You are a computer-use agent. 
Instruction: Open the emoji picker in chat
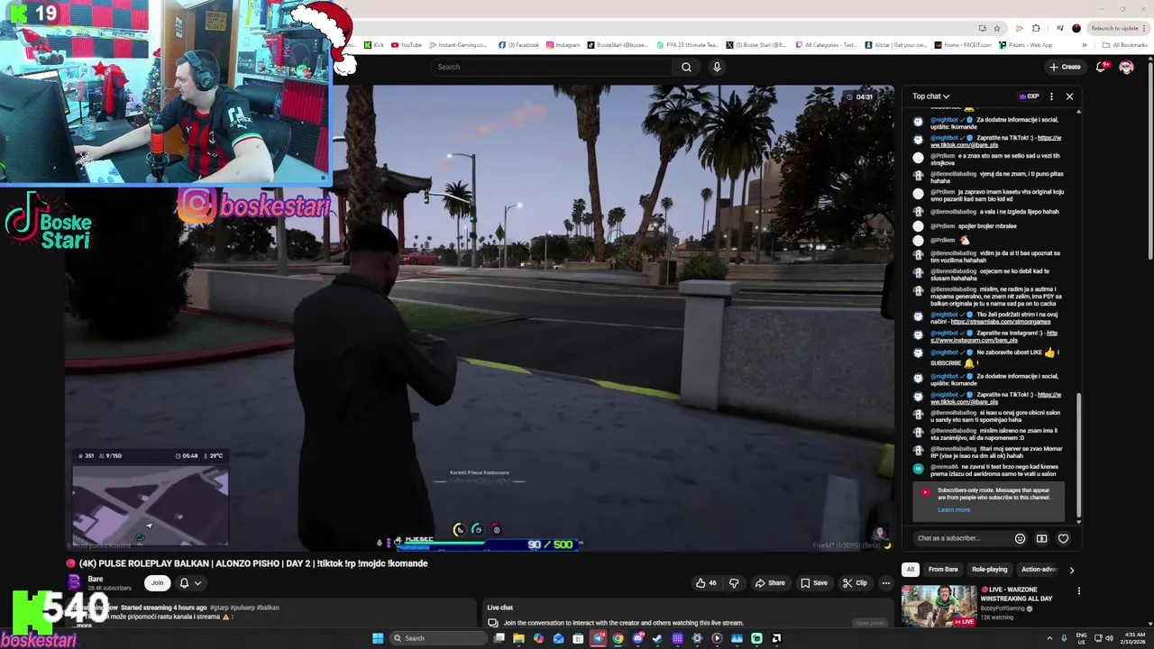tap(1020, 538)
